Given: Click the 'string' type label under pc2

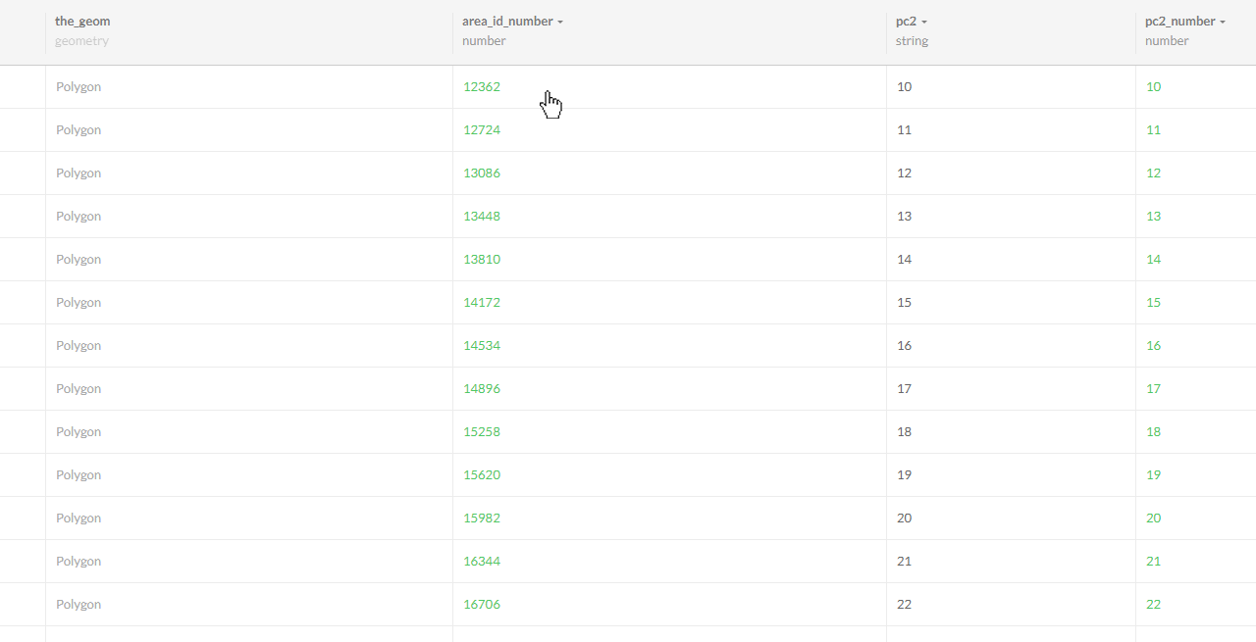Looking at the screenshot, I should (912, 41).
